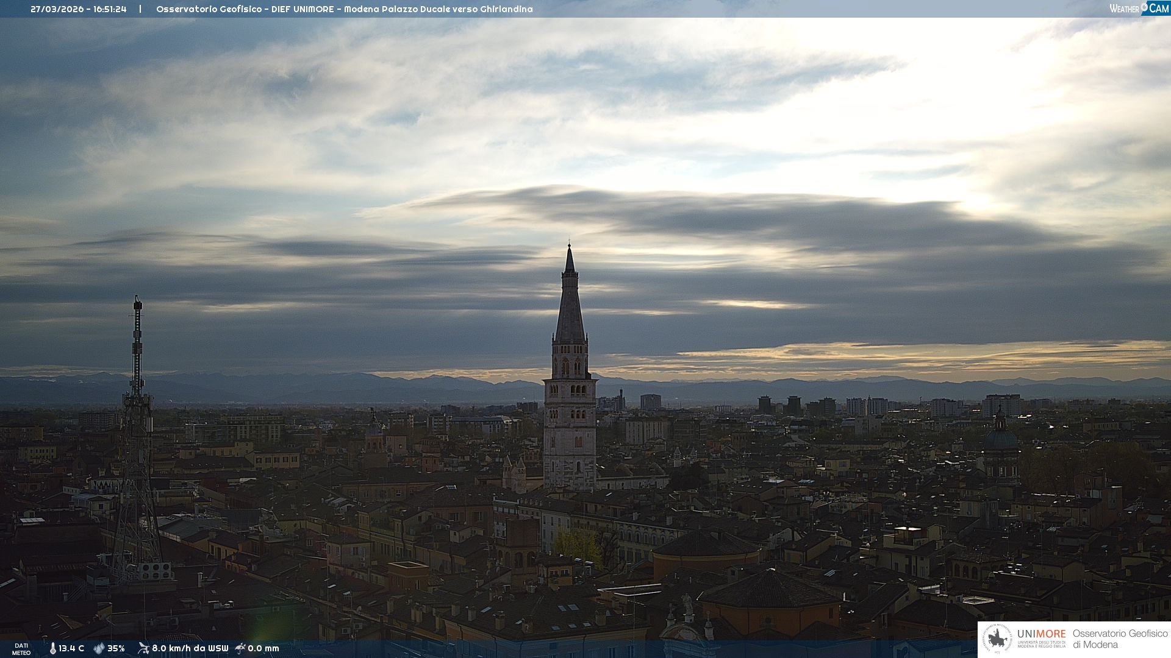Click the 35% humidity value

pos(116,649)
